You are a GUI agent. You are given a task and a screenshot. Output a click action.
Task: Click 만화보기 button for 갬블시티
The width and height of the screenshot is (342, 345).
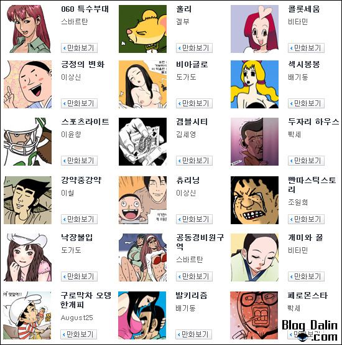click(194, 161)
